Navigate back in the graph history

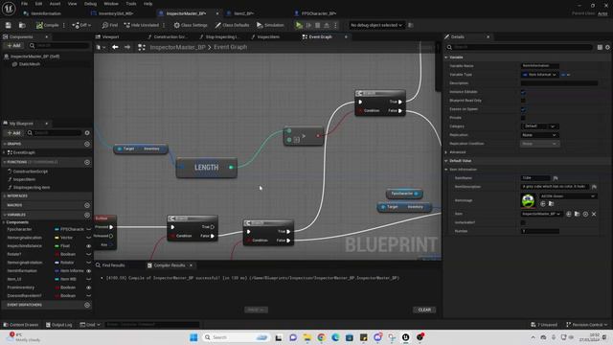(115, 47)
